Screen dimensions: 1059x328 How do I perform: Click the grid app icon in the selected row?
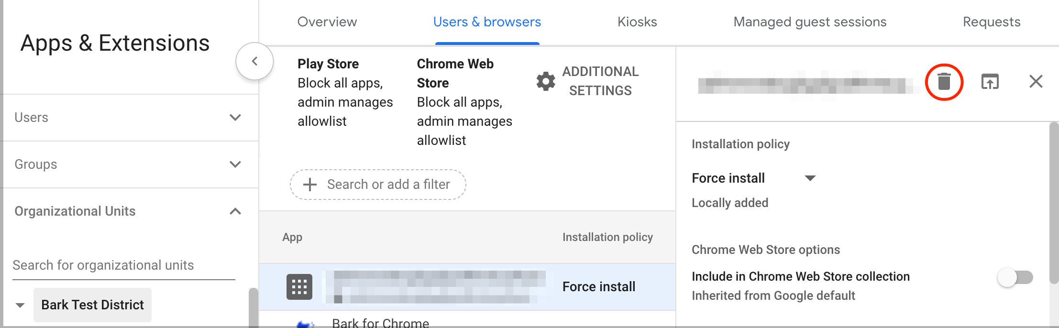click(299, 287)
